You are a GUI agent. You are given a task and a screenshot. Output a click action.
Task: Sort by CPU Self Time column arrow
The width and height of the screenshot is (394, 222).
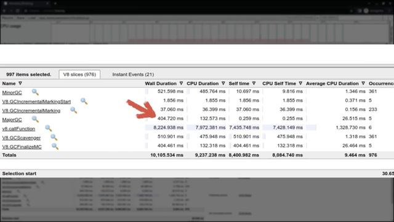click(x=300, y=83)
